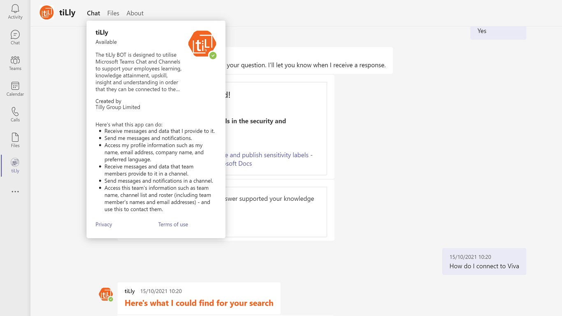
Task: Click the tiLly logo in header
Action: (x=46, y=13)
